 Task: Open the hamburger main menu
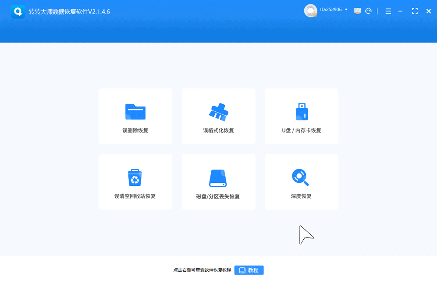[x=388, y=11]
